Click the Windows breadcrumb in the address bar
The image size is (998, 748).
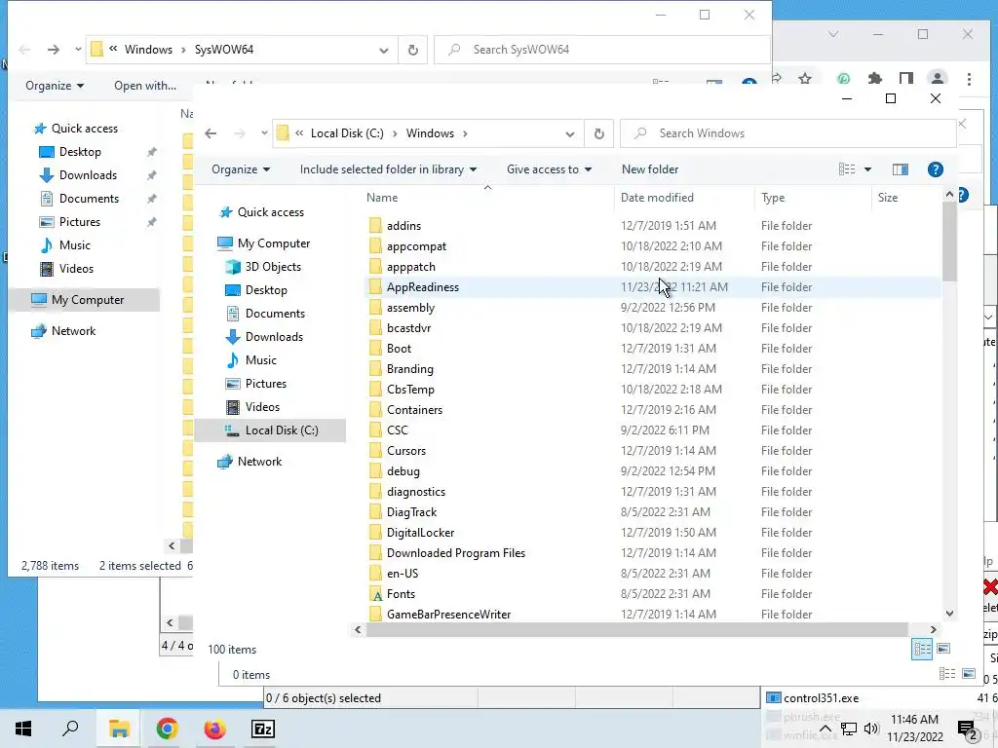coord(430,132)
